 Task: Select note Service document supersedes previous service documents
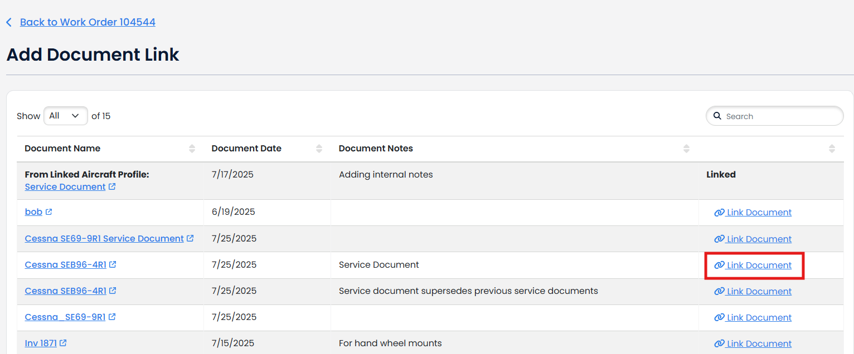click(x=468, y=291)
